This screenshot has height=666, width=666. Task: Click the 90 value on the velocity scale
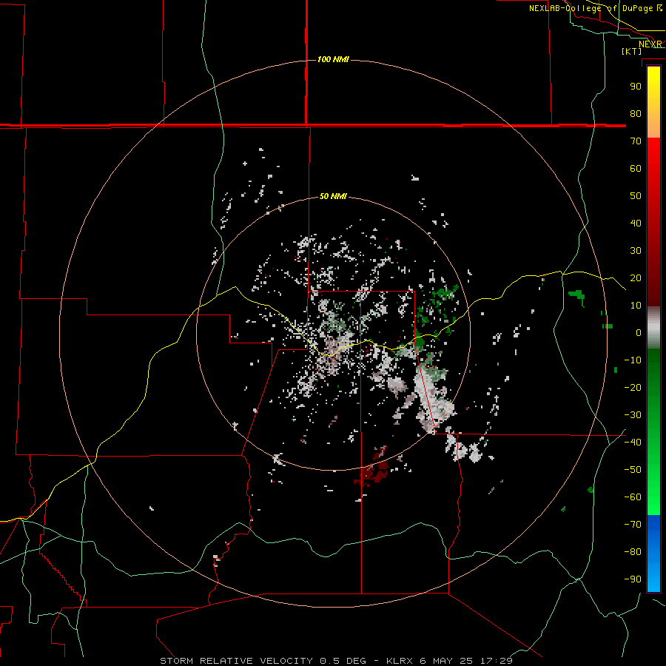636,87
